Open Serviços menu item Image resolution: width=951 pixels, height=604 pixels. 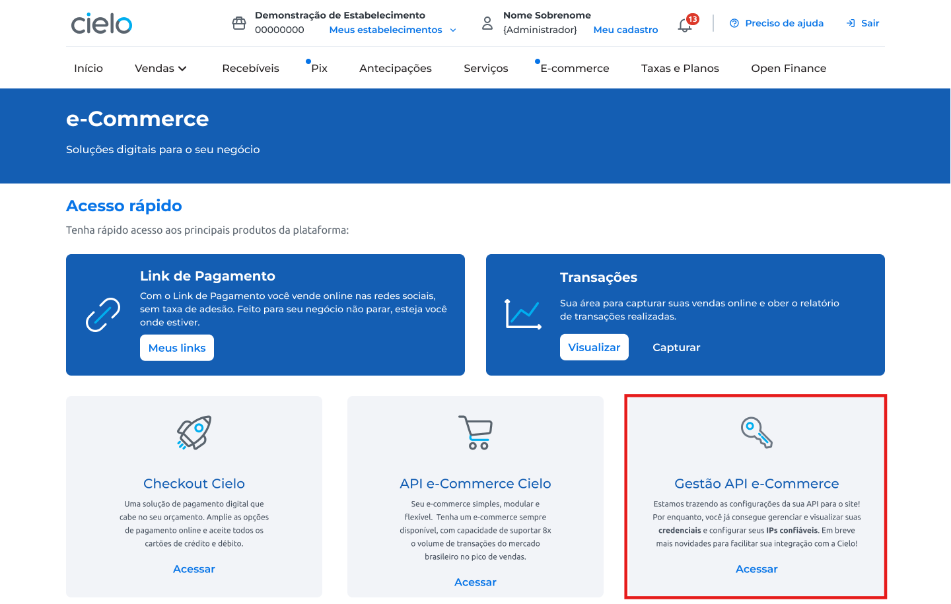pyautogui.click(x=486, y=68)
